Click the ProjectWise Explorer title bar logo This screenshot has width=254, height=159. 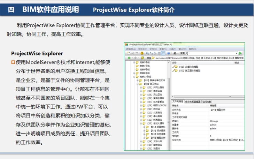(127, 44)
